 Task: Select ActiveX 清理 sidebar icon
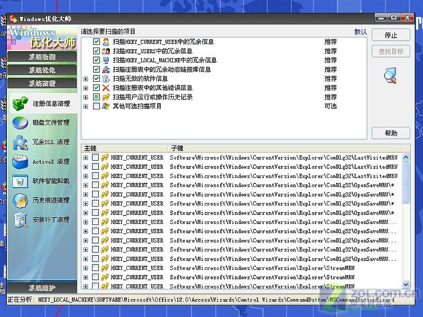coord(20,162)
